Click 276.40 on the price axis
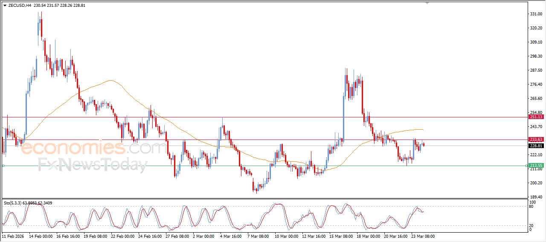Screen dimensions: 546x242 pyautogui.click(x=536, y=85)
